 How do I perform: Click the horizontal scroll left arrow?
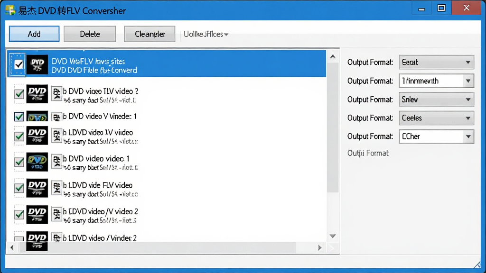pos(12,247)
